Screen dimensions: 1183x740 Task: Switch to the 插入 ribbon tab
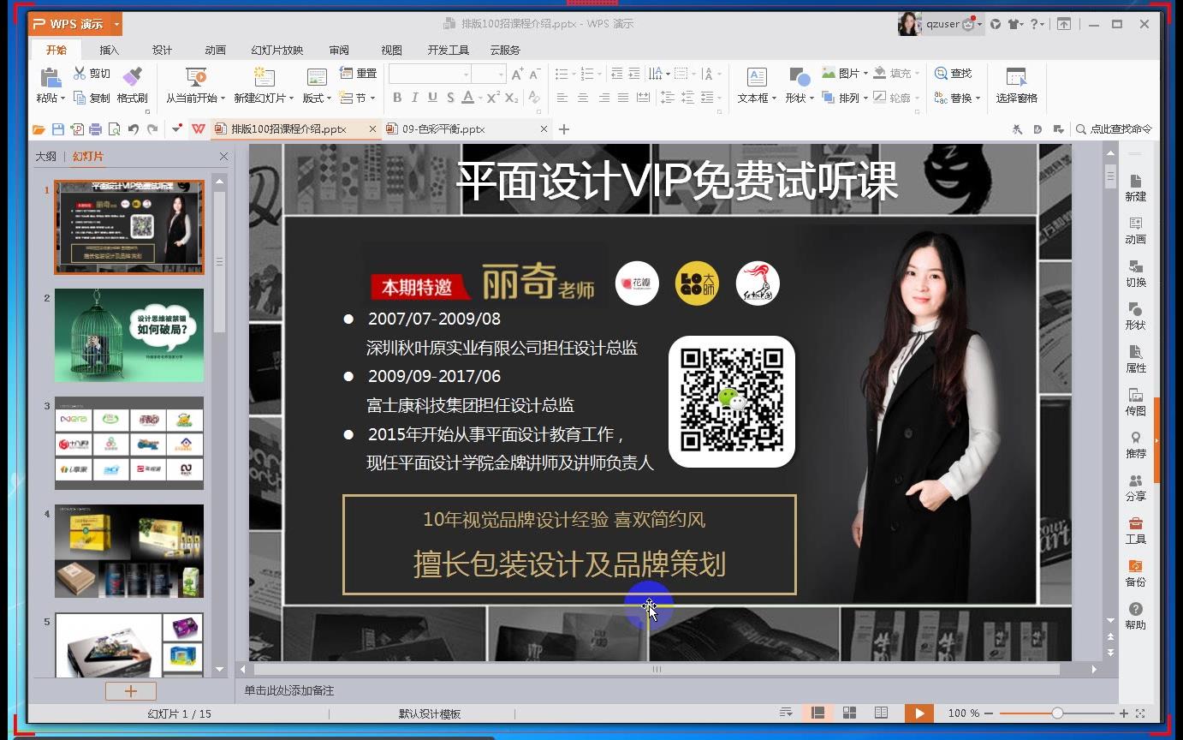[110, 50]
